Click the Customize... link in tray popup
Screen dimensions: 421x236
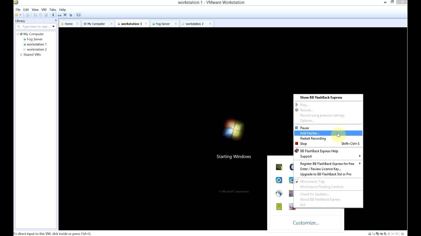click(306, 223)
